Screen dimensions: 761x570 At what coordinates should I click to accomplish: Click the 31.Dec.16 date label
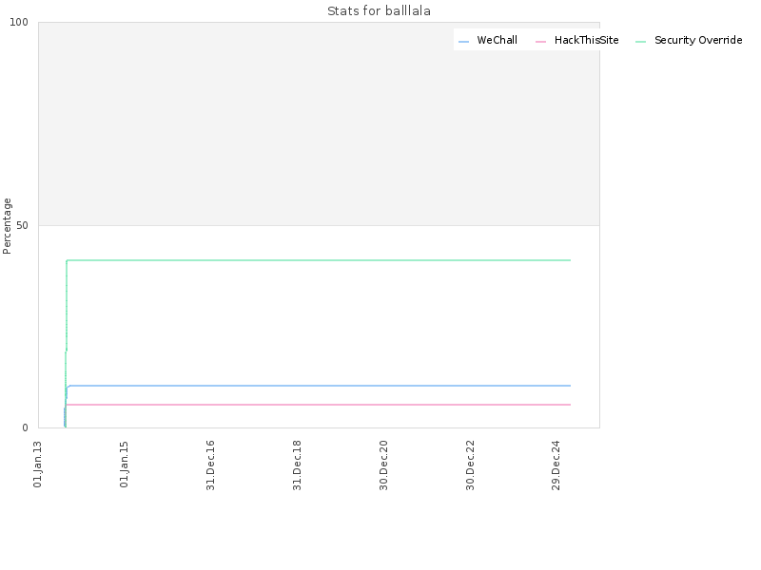pos(210,465)
